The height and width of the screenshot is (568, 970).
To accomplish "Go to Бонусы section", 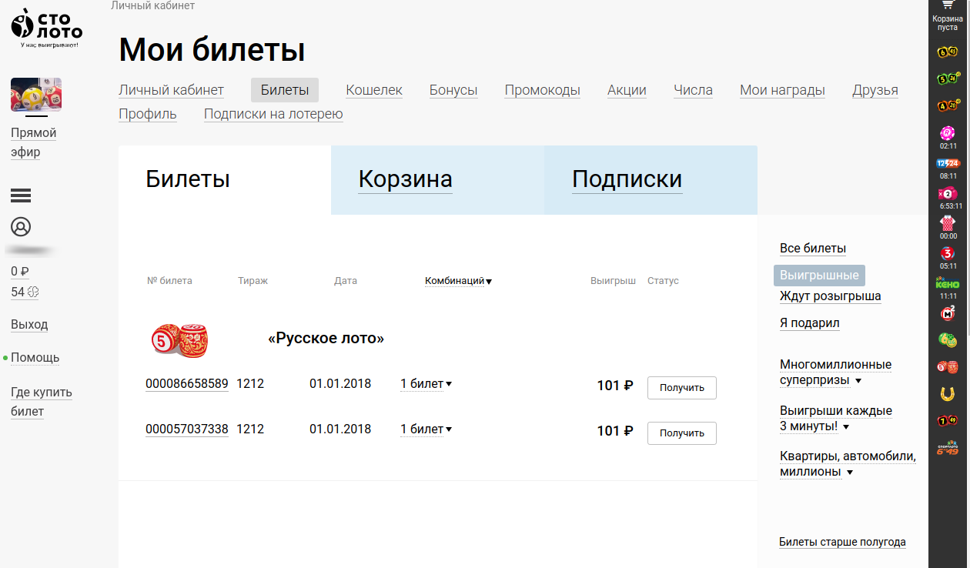I will (453, 90).
